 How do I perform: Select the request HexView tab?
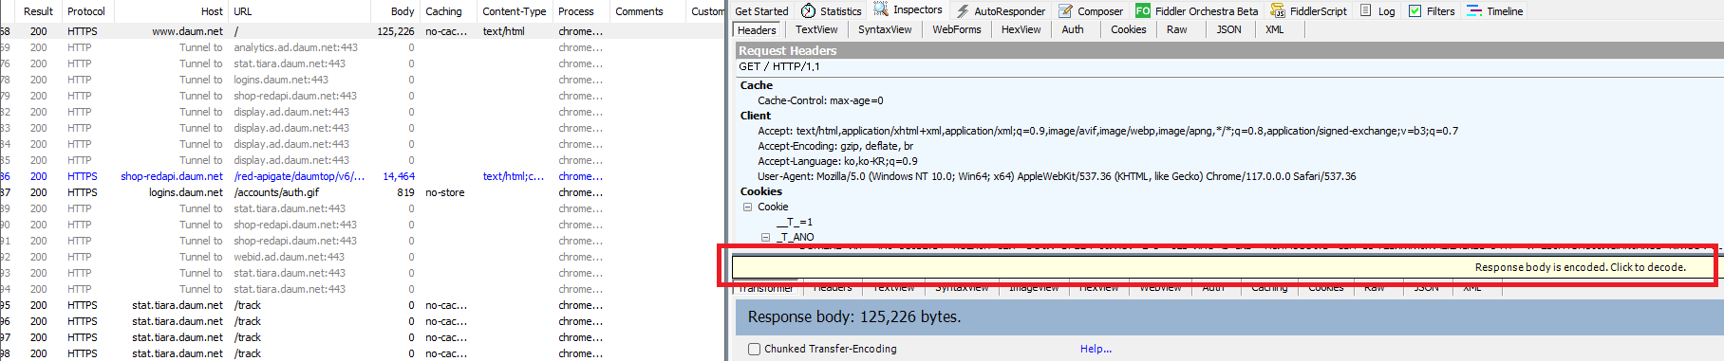coord(1021,30)
